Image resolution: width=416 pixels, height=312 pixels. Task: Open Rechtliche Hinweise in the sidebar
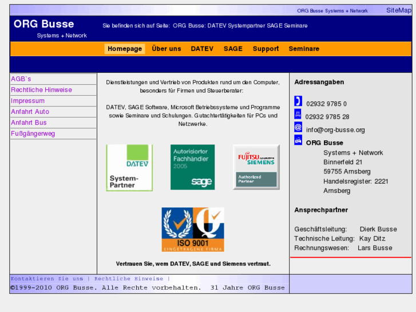point(41,90)
